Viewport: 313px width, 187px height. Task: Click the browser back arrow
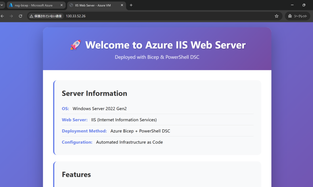click(2, 16)
